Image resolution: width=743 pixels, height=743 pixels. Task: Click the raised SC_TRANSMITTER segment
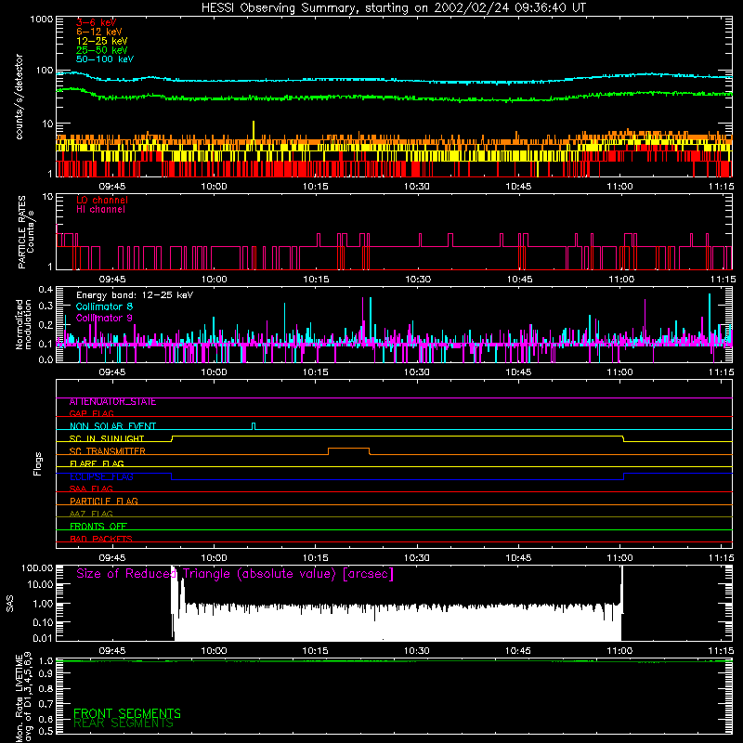point(349,449)
